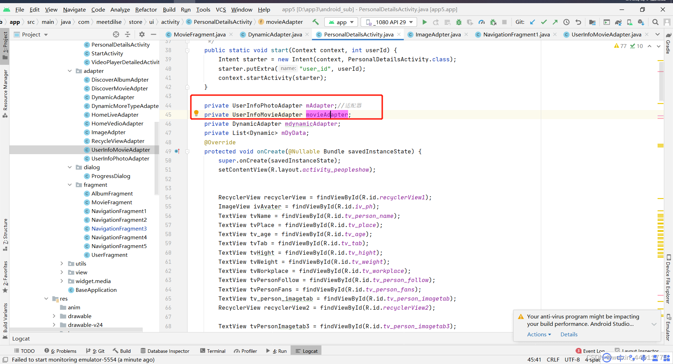This screenshot has height=364, width=673.
Task: Open the Database Inspector tool window
Action: pyautogui.click(x=165, y=351)
